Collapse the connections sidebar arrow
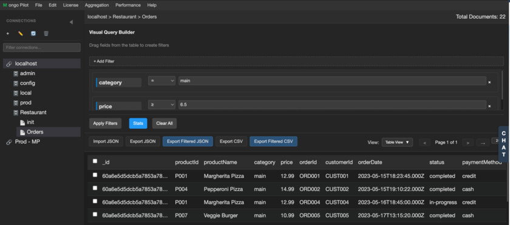This screenshot has height=225, width=510. point(71,22)
